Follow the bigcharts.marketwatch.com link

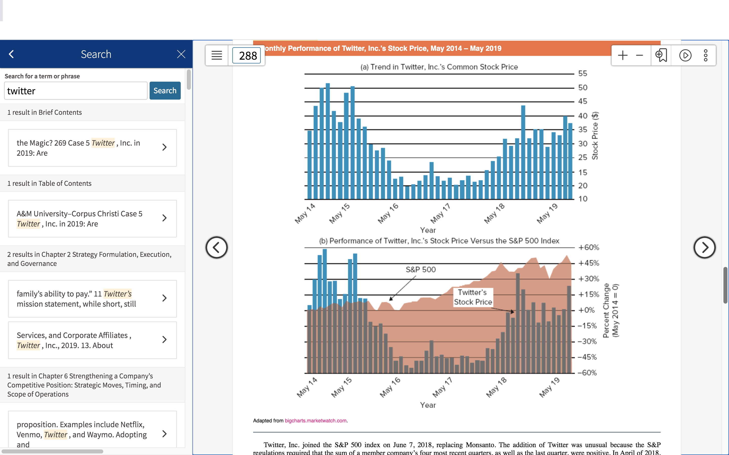[x=315, y=421]
